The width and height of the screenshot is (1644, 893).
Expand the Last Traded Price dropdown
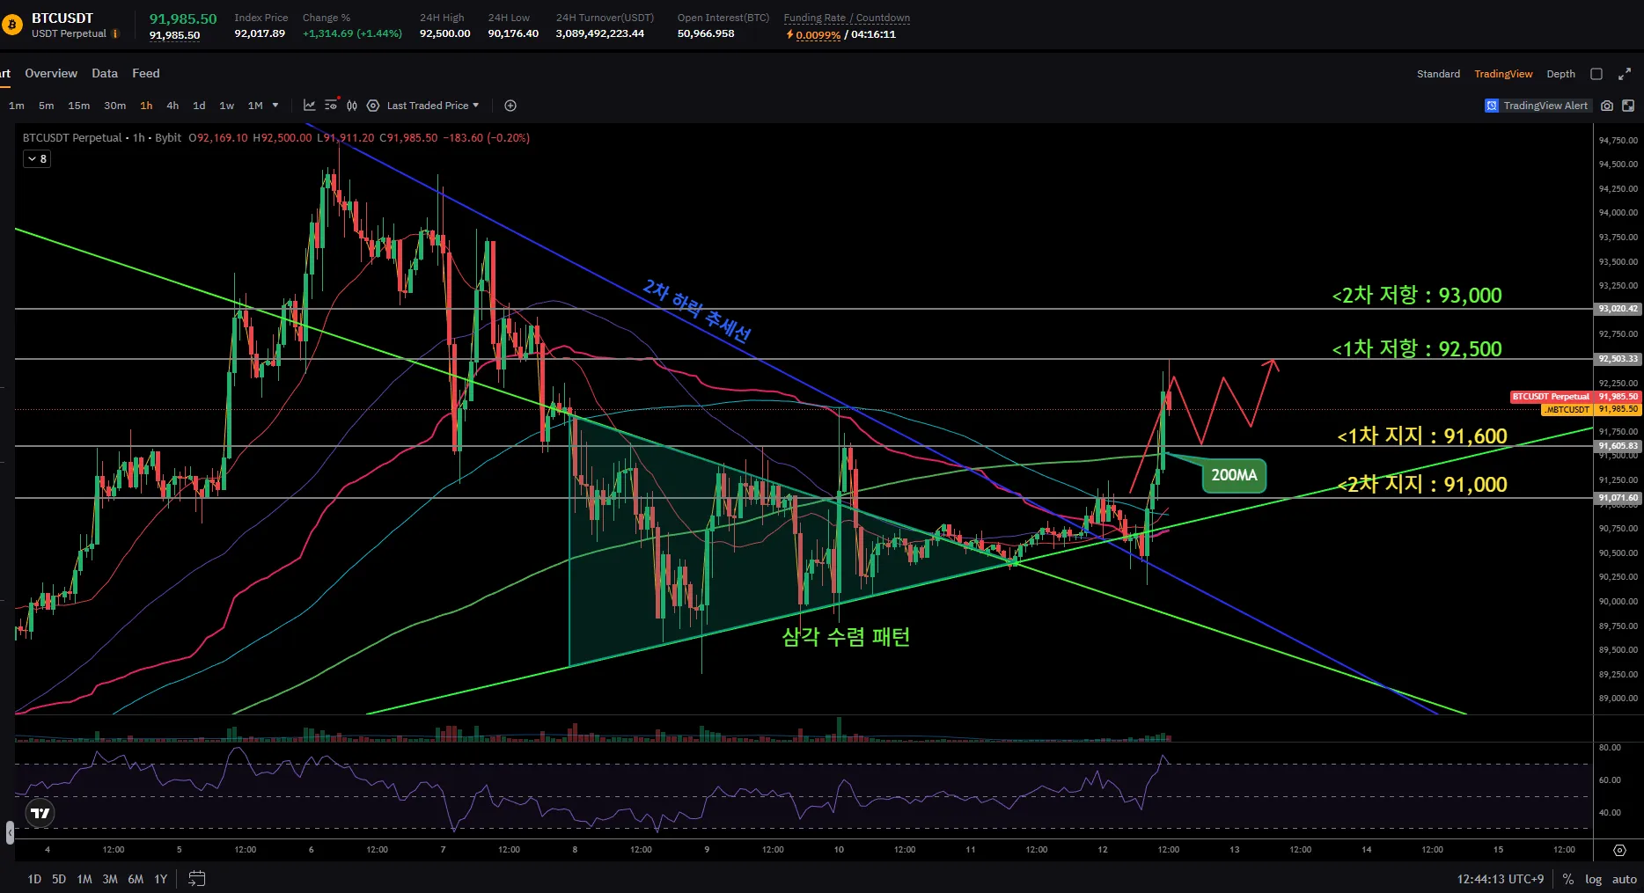coord(433,106)
